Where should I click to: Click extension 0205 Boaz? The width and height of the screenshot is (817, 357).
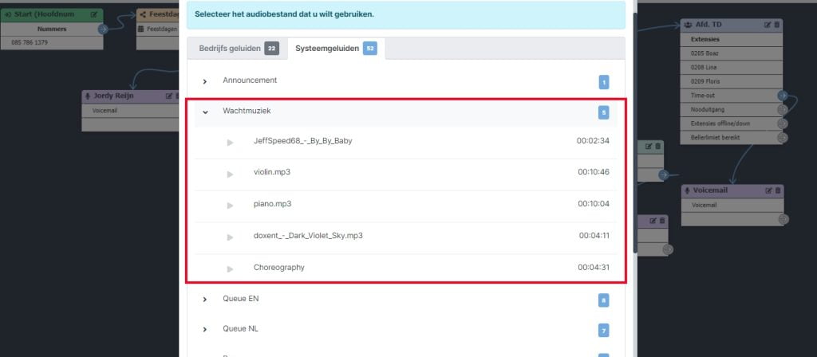(705, 53)
